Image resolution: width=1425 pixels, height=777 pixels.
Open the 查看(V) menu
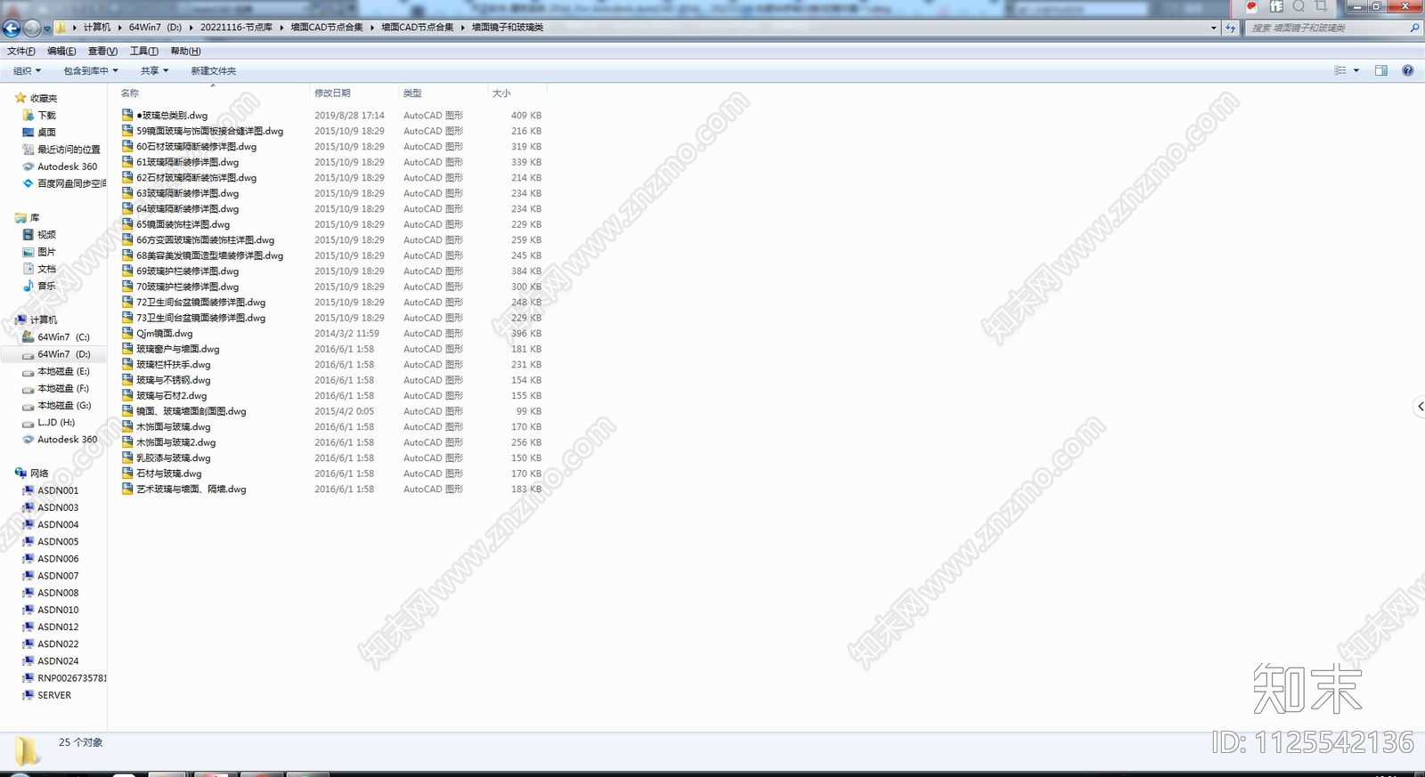tap(102, 51)
